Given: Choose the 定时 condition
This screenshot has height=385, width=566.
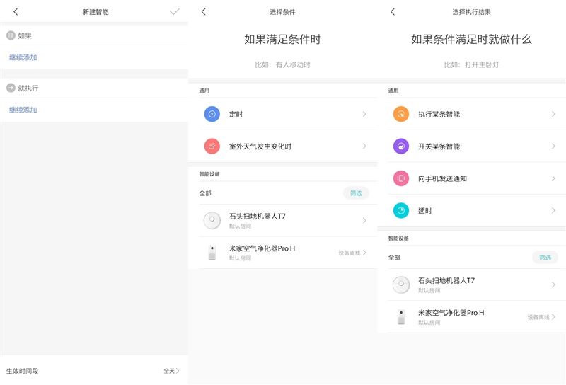Looking at the screenshot, I should (x=283, y=114).
